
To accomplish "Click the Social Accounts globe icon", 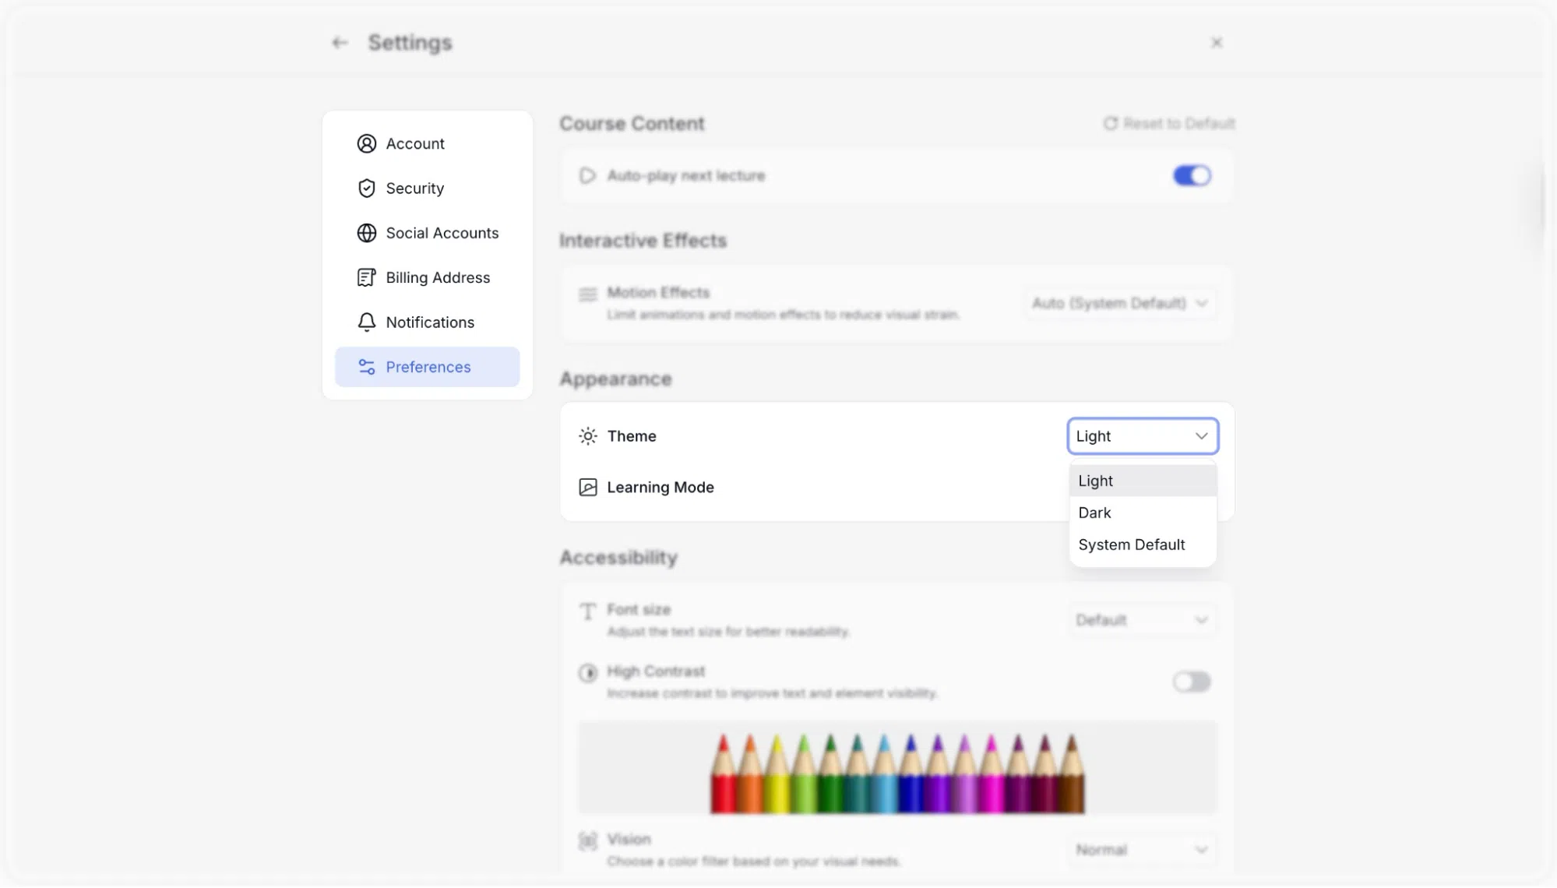I will [x=366, y=233].
